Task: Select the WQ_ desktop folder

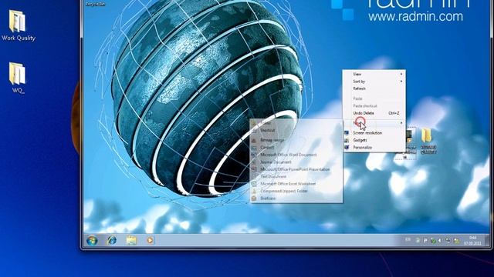Action: pyautogui.click(x=18, y=78)
